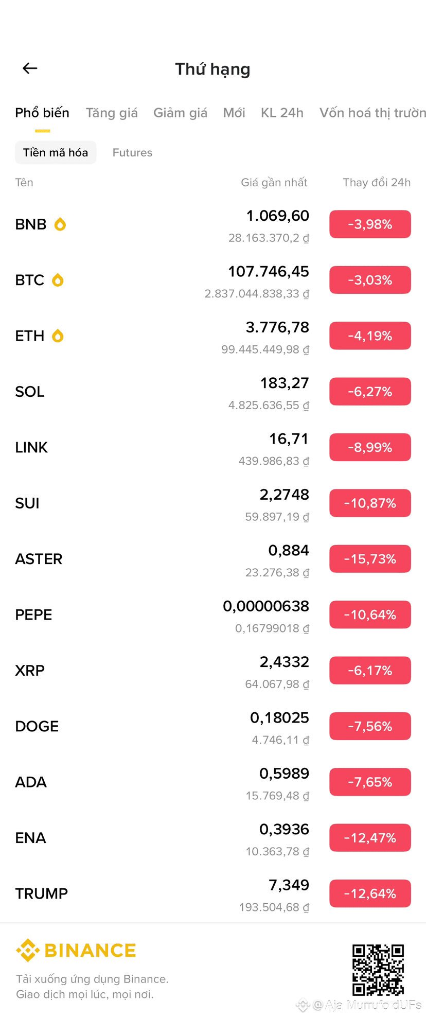Image resolution: width=426 pixels, height=1018 pixels.
Task: Click the flame icon next to BNB
Action: (x=60, y=224)
